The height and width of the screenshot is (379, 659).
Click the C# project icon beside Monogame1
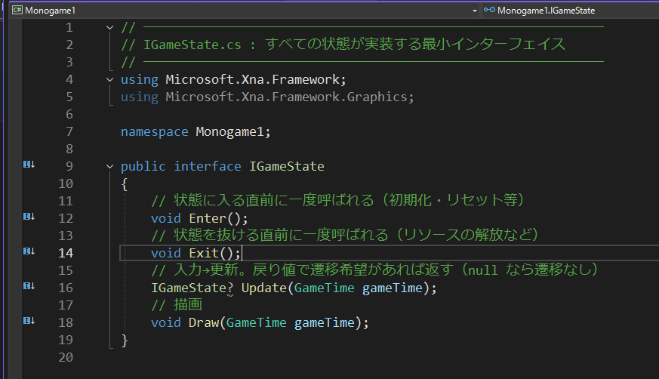point(16,11)
